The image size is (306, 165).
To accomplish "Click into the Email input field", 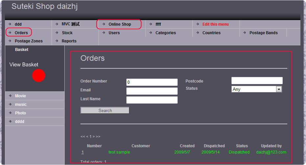I will pyautogui.click(x=152, y=91).
